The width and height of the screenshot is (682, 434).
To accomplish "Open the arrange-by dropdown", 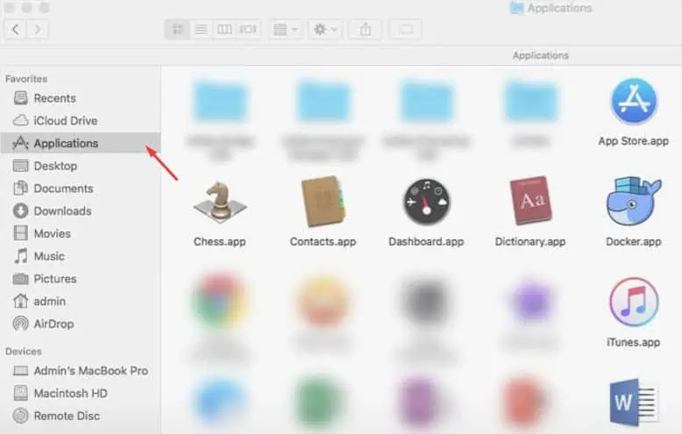I will tap(285, 29).
